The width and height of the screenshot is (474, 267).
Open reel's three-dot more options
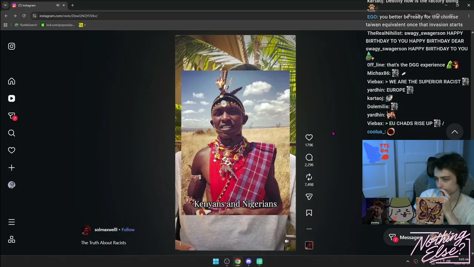click(x=309, y=229)
